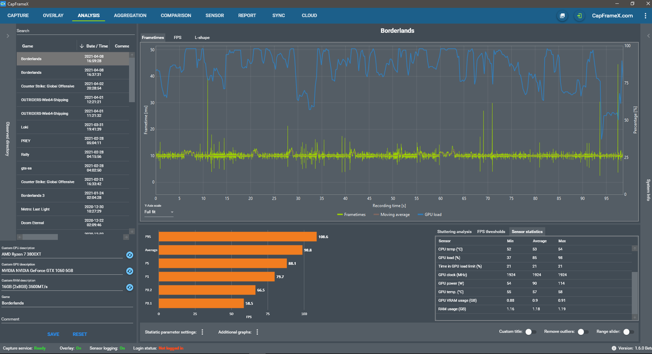652x354 pixels.
Task: Select the GPU power (W) sensor row
Action: pyautogui.click(x=534, y=283)
